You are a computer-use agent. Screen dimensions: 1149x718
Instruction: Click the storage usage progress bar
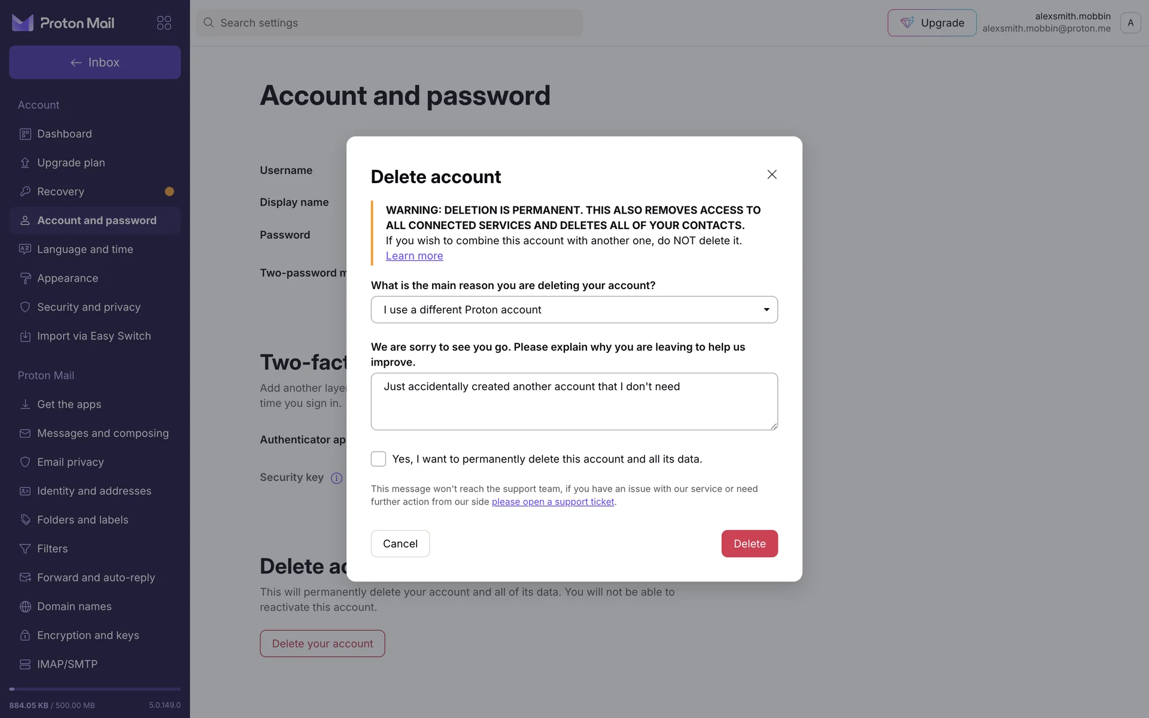click(x=95, y=689)
